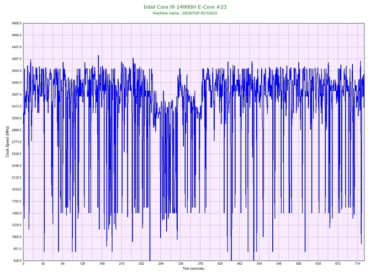
Task: Click the y-axis value 3413.5
Action: pyautogui.click(x=17, y=106)
